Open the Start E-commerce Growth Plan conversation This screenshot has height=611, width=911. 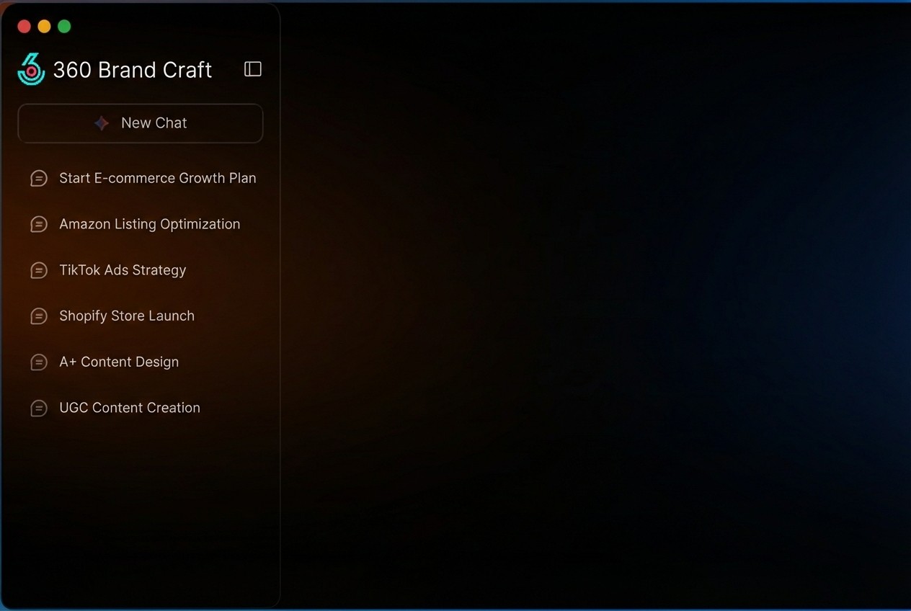[157, 178]
